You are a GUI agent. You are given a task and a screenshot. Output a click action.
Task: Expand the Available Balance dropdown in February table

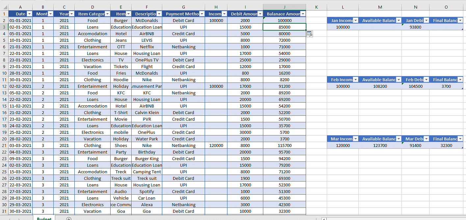[x=399, y=80]
